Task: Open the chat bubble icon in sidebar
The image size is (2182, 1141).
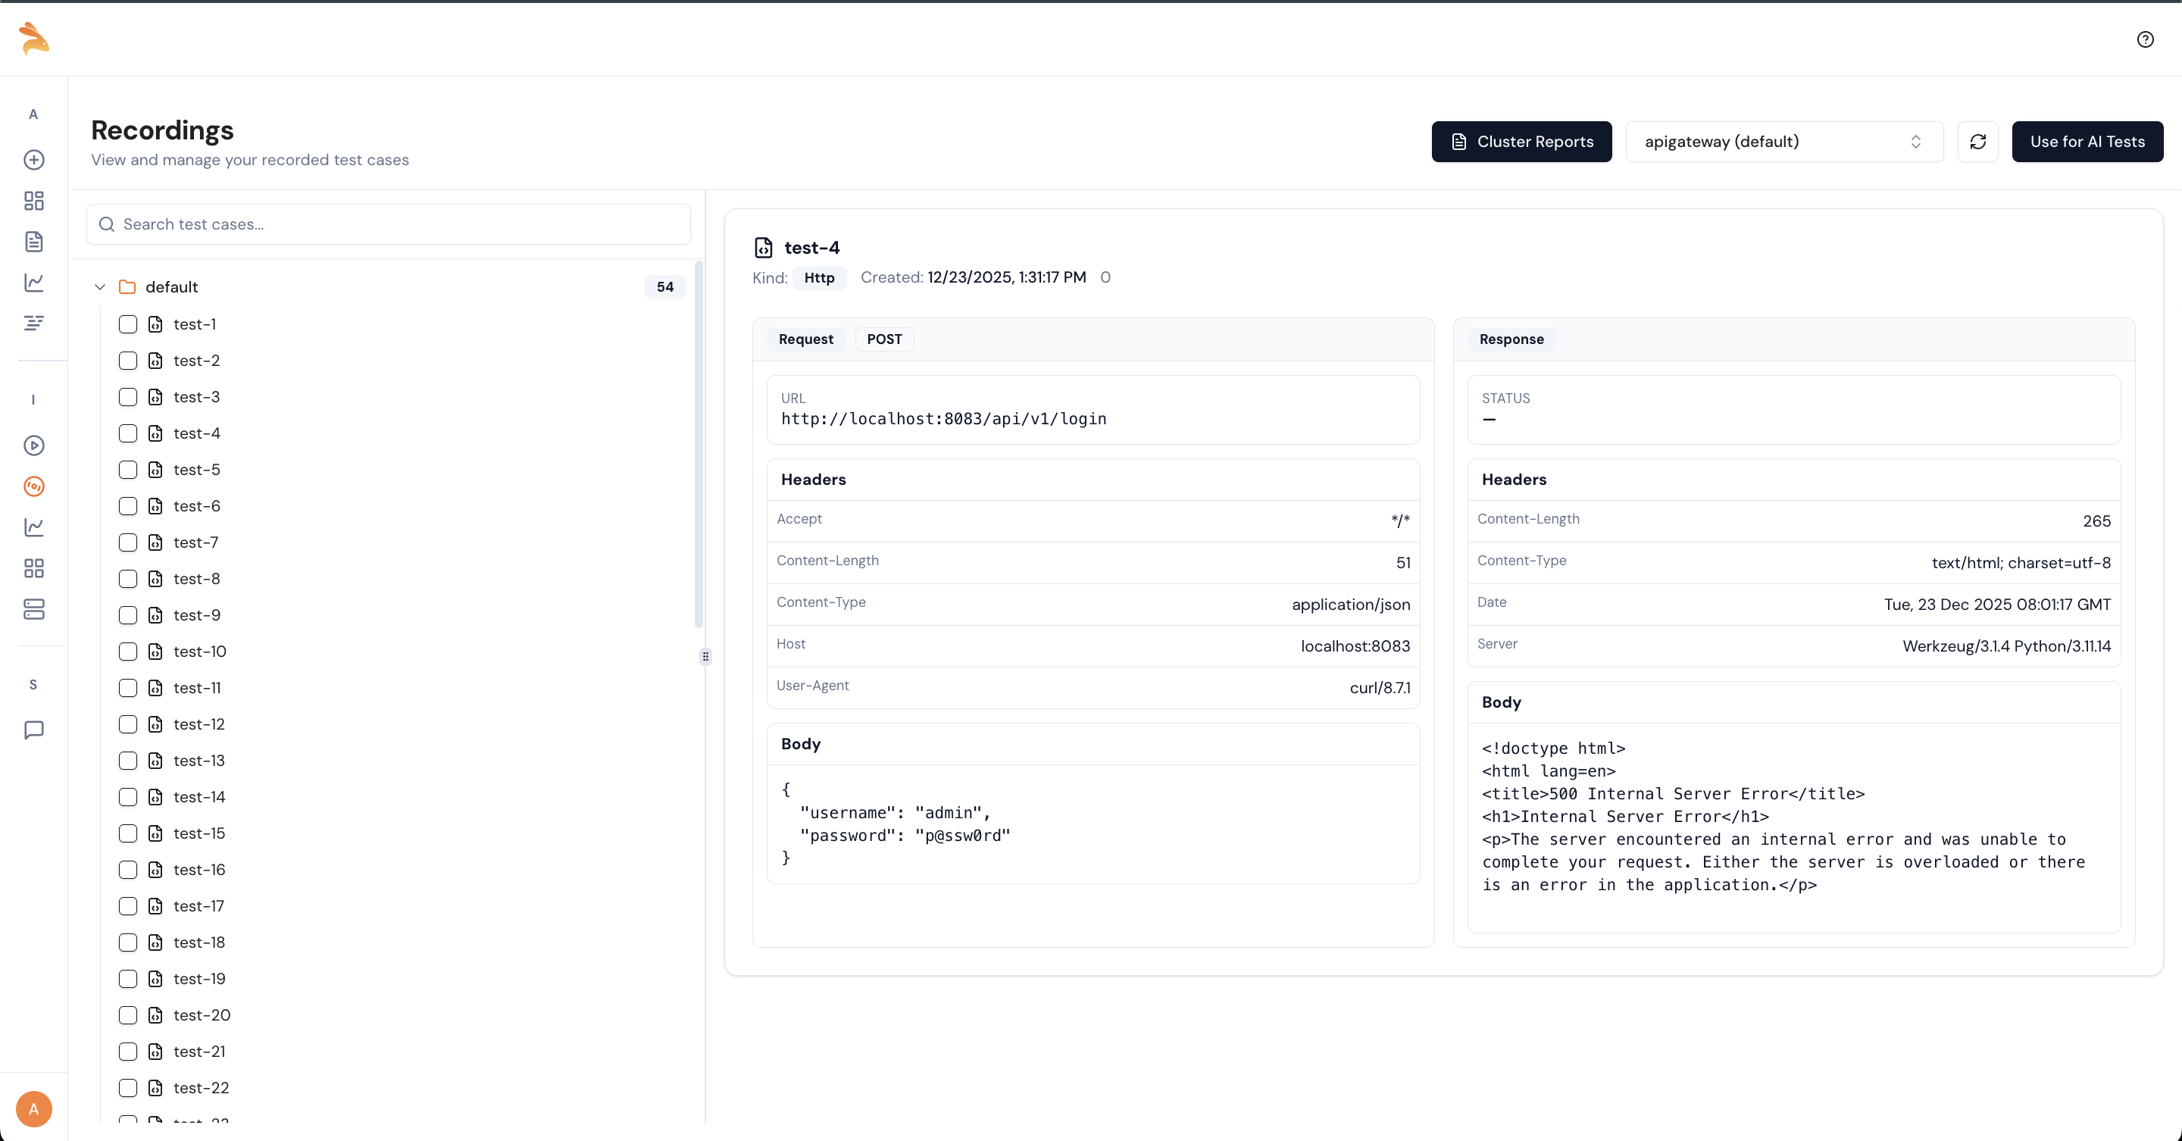Action: point(34,730)
